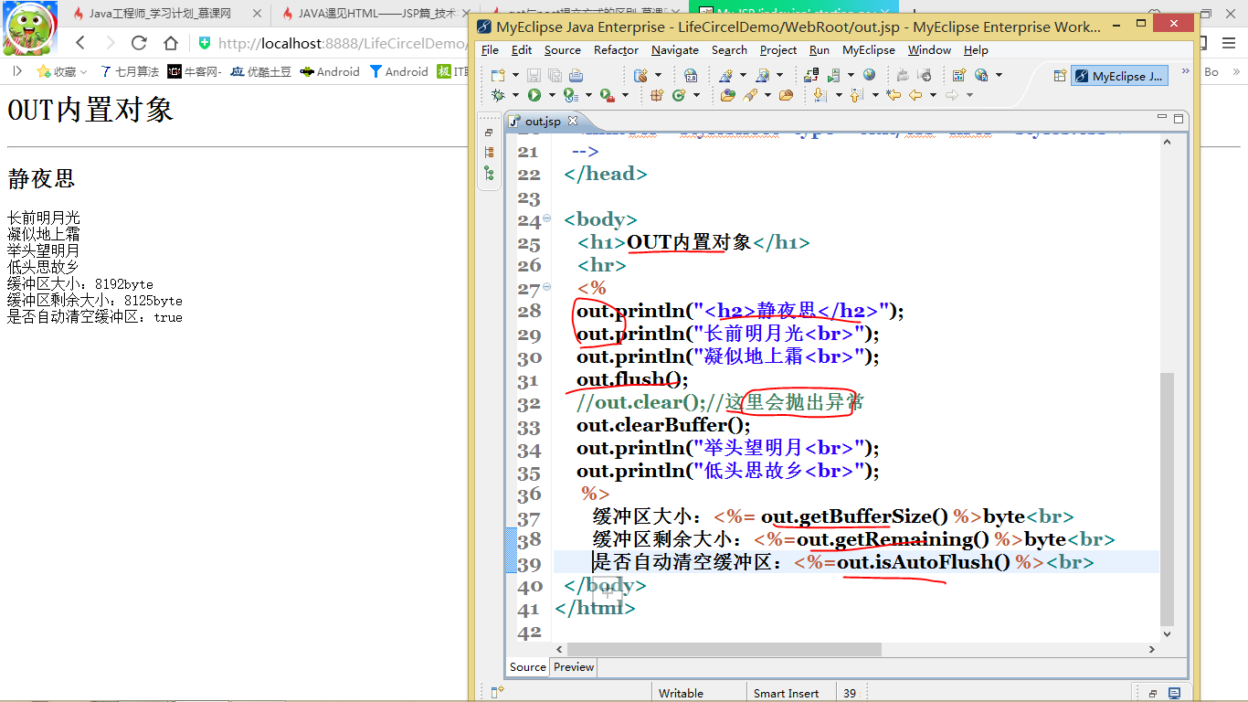Switch to the Preview tab
The height and width of the screenshot is (702, 1248).
point(574,667)
